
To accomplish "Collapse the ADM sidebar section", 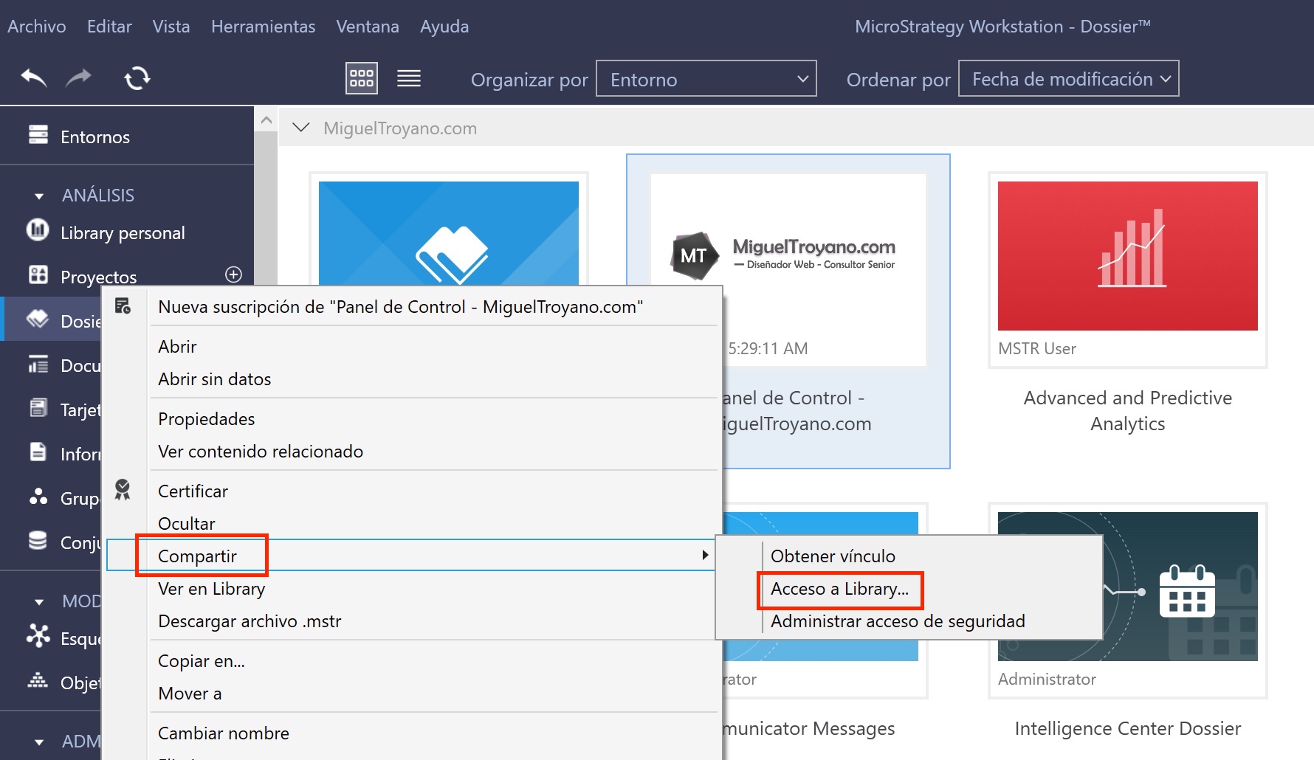I will tap(39, 742).
